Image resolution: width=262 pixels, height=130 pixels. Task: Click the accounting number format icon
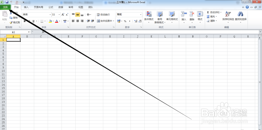(119, 21)
